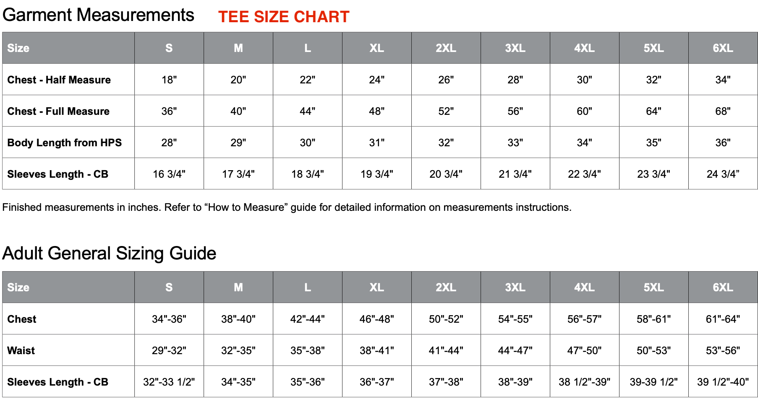
Task: Click the 33" body length cell
Action: (515, 142)
